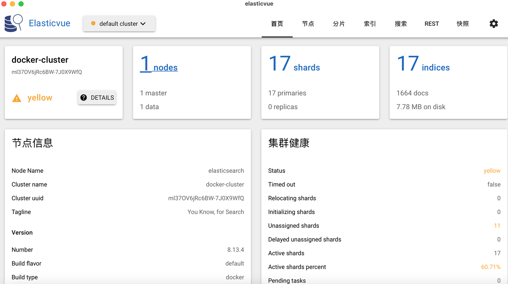Viewport: 508px width, 284px height.
Task: Switch to the 节点 tab
Action: tap(308, 24)
